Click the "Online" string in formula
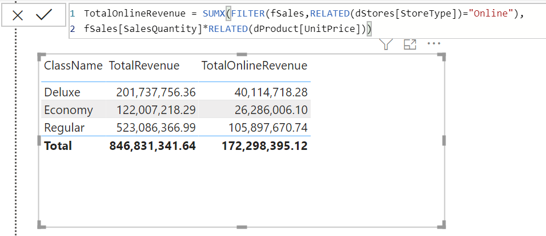 491,14
